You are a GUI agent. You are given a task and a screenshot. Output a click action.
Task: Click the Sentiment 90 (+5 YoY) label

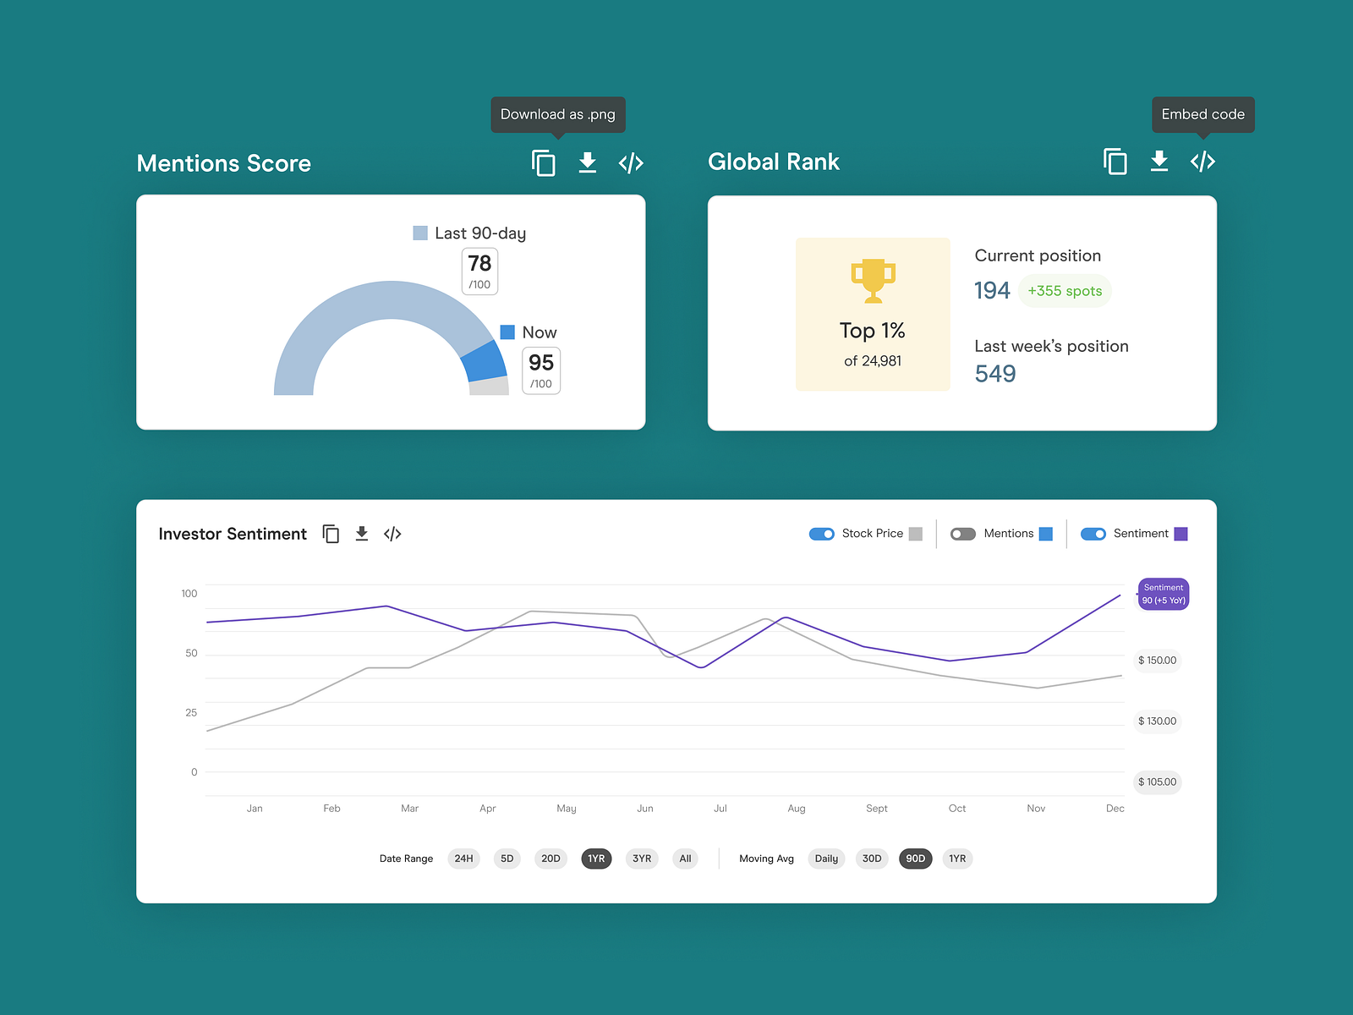click(1164, 594)
